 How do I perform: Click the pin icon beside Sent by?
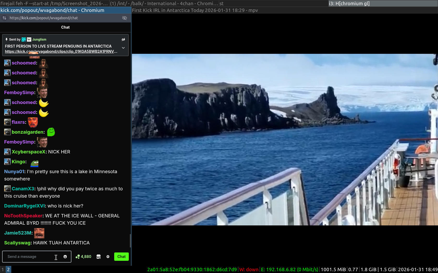click(7, 40)
